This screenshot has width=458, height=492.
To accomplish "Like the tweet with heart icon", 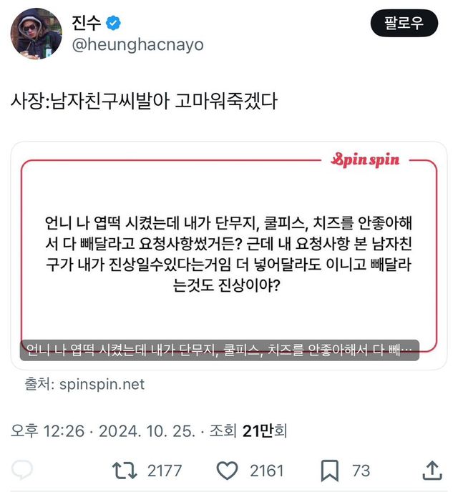I will tap(227, 471).
